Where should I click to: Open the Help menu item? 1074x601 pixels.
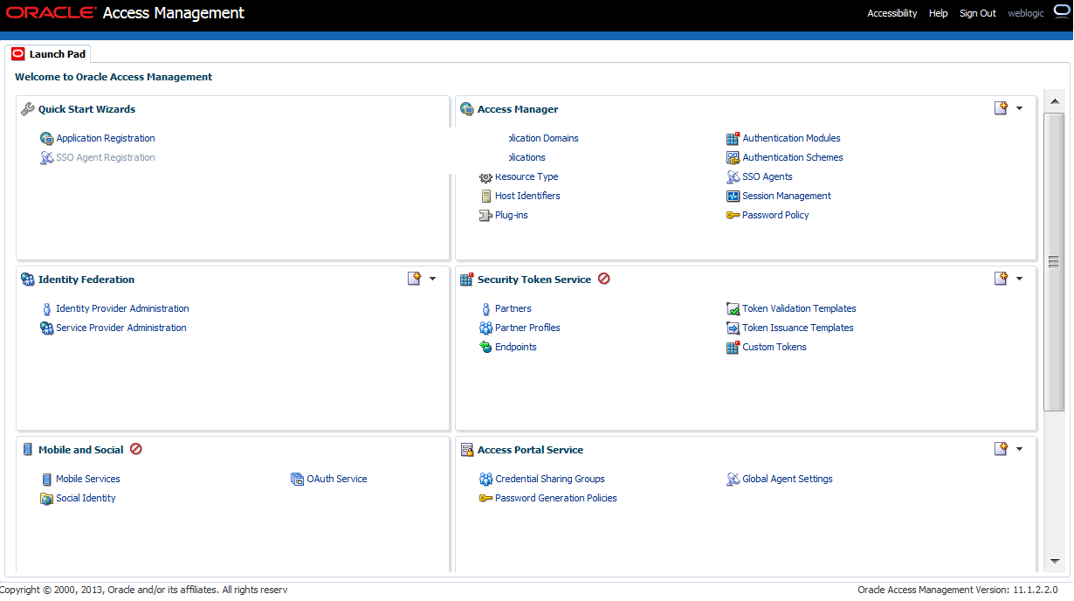click(x=939, y=13)
